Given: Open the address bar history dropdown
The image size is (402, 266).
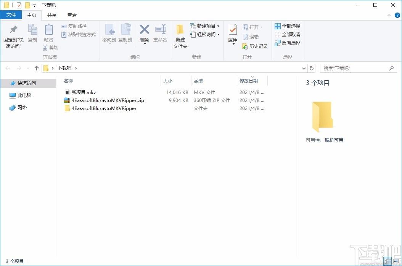Looking at the screenshot, I should pyautogui.click(x=304, y=68).
